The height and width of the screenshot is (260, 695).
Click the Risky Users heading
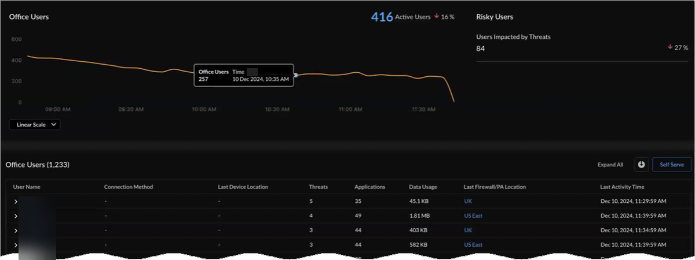click(x=495, y=17)
